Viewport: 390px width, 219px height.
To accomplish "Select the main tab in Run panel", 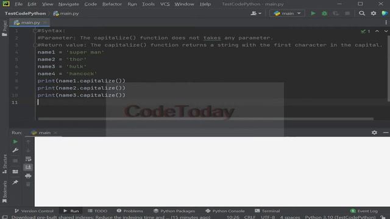I will tap(44, 133).
